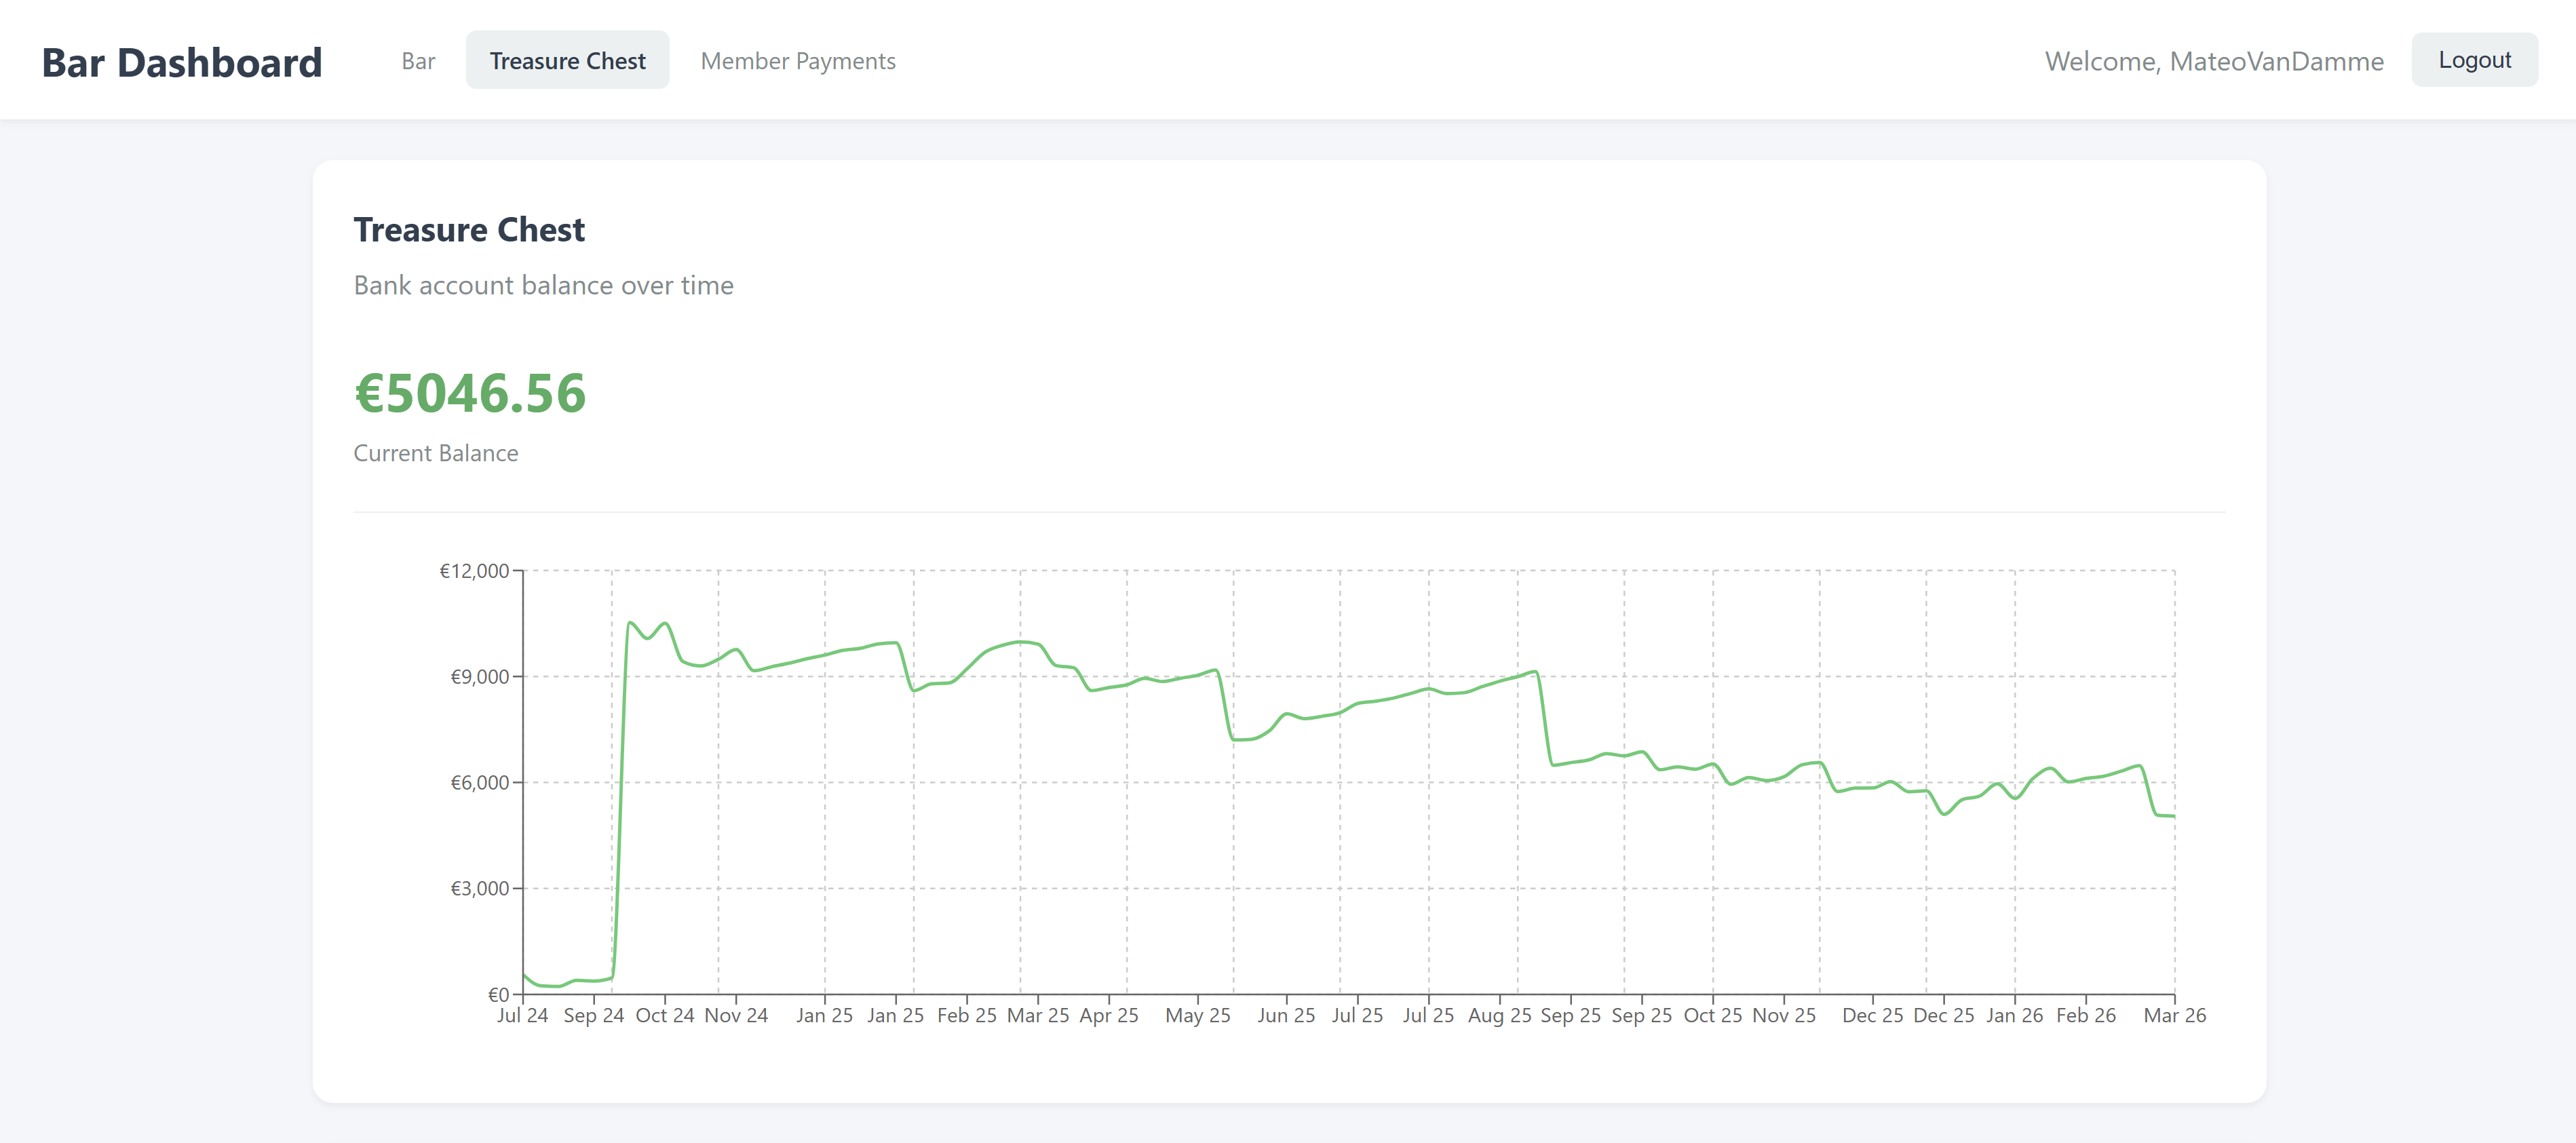Click the €3,000 y-axis label
The height and width of the screenshot is (1143, 2576).
pos(479,889)
